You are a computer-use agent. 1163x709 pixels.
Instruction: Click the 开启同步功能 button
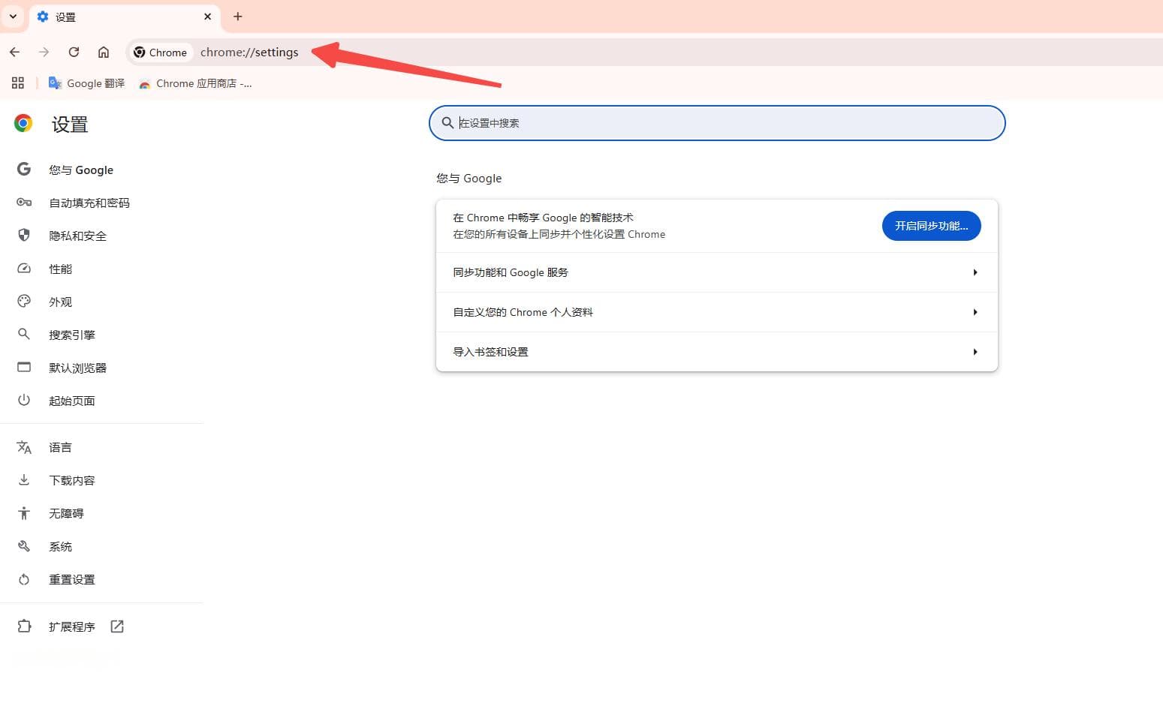(931, 226)
